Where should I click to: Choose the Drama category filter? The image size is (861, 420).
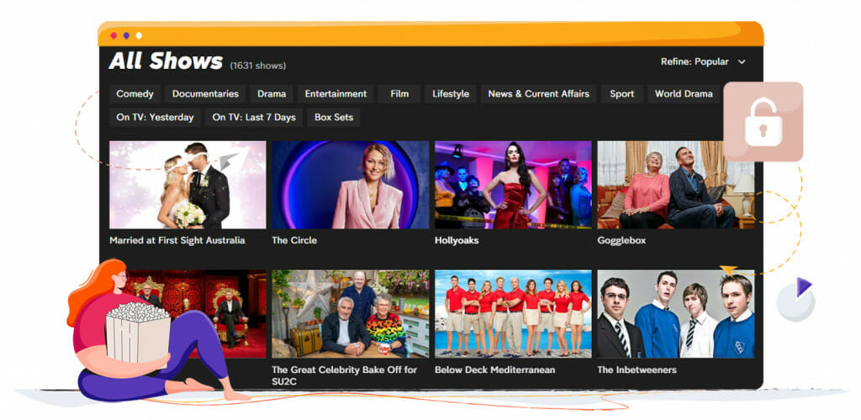click(x=272, y=94)
